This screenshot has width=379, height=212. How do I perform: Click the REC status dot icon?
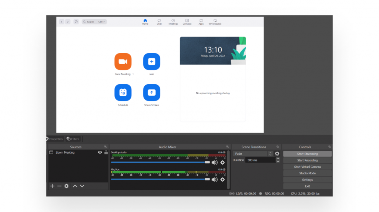click(260, 194)
